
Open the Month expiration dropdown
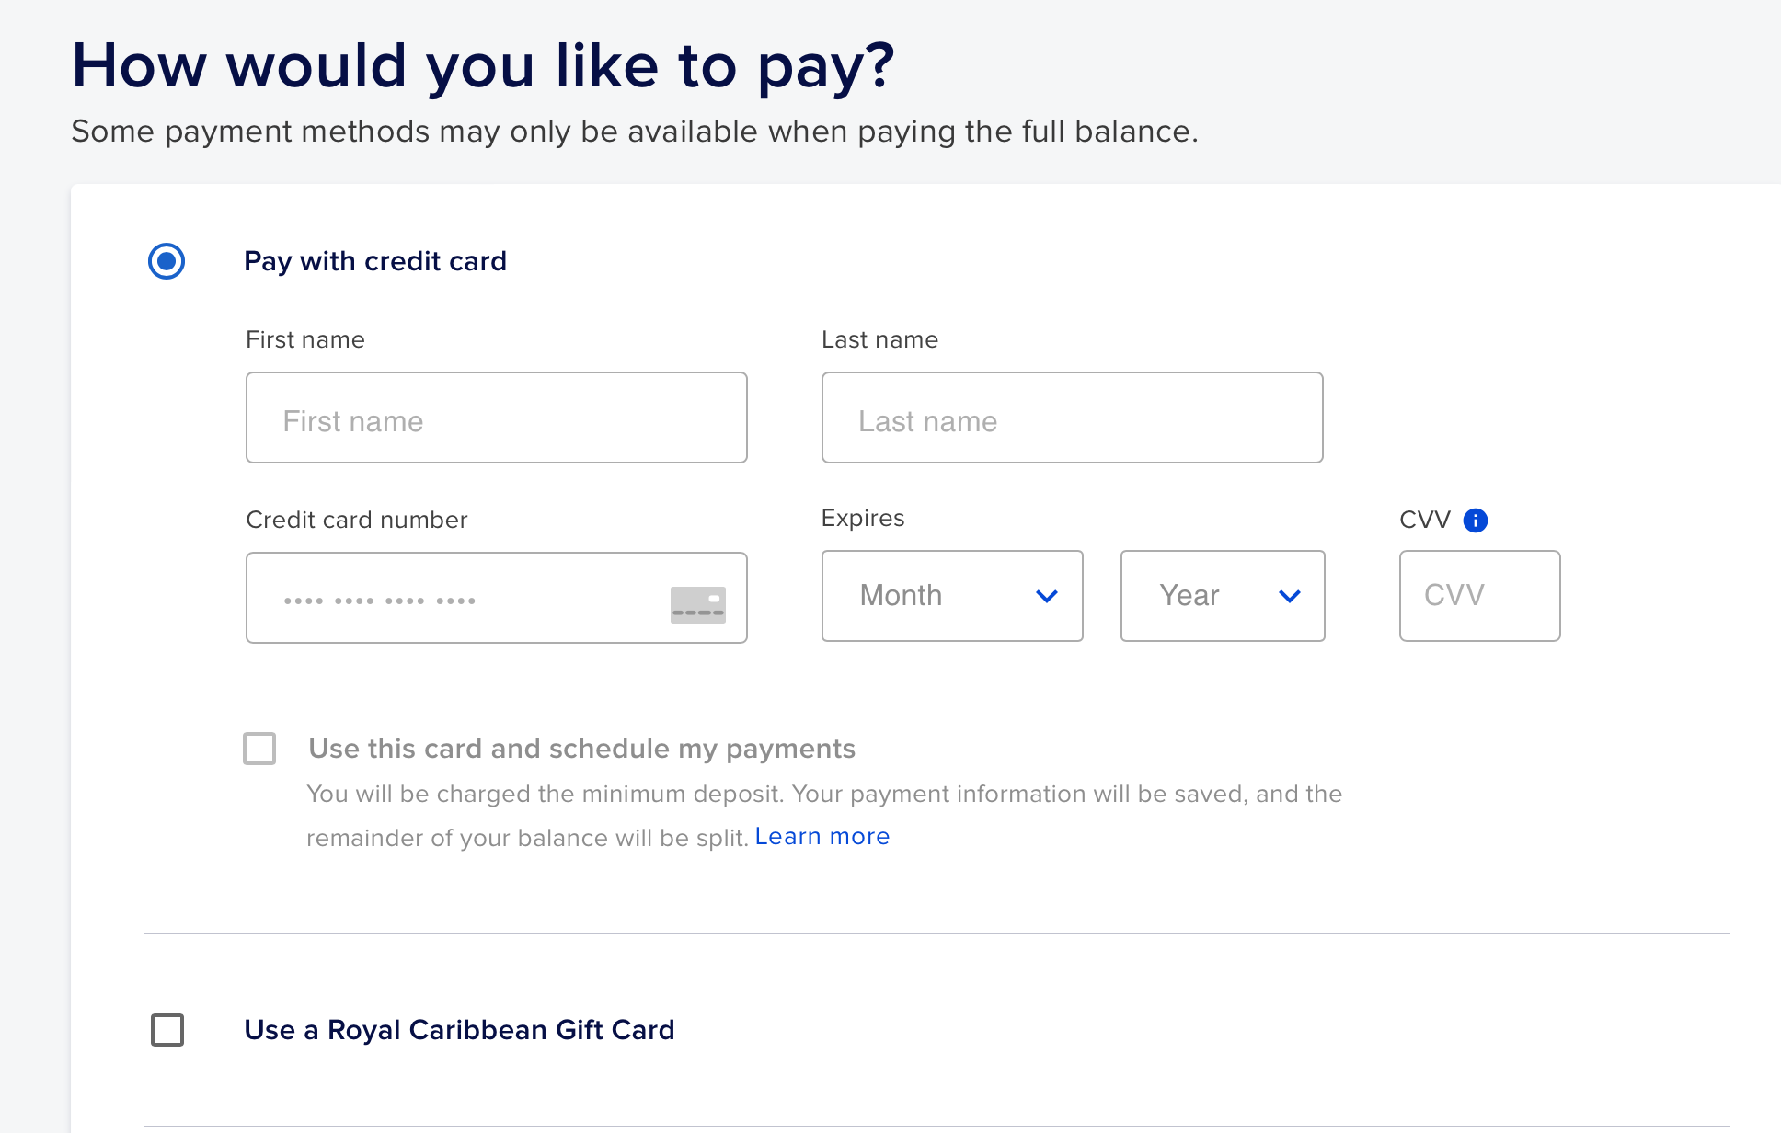[952, 596]
